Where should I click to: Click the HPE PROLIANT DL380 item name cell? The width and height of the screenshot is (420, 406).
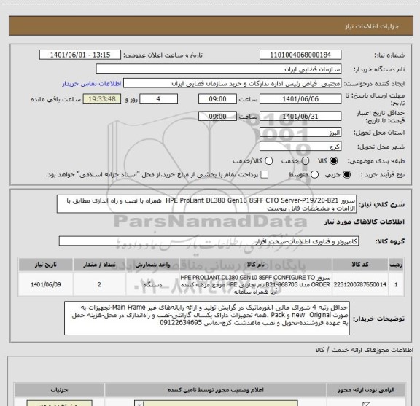(x=255, y=284)
